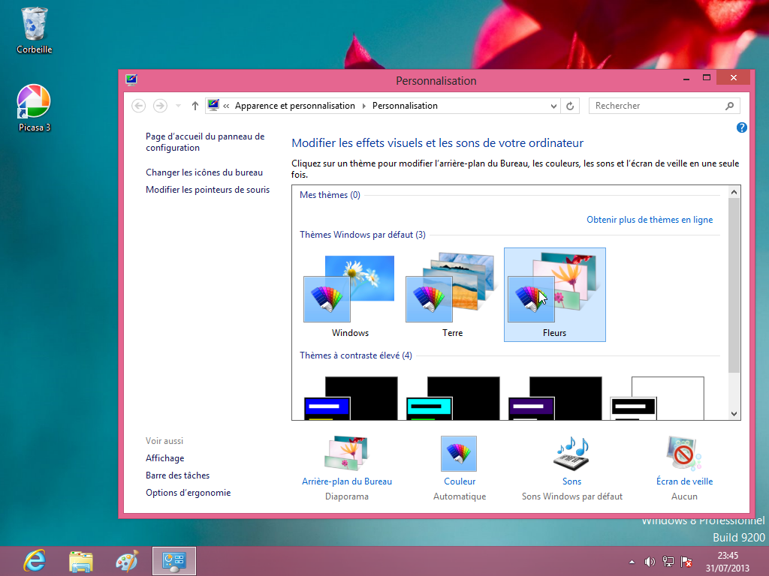Screen dimensions: 769x576
Task: Click Thèmes à contraste élevé (4) heading
Action: pos(355,355)
